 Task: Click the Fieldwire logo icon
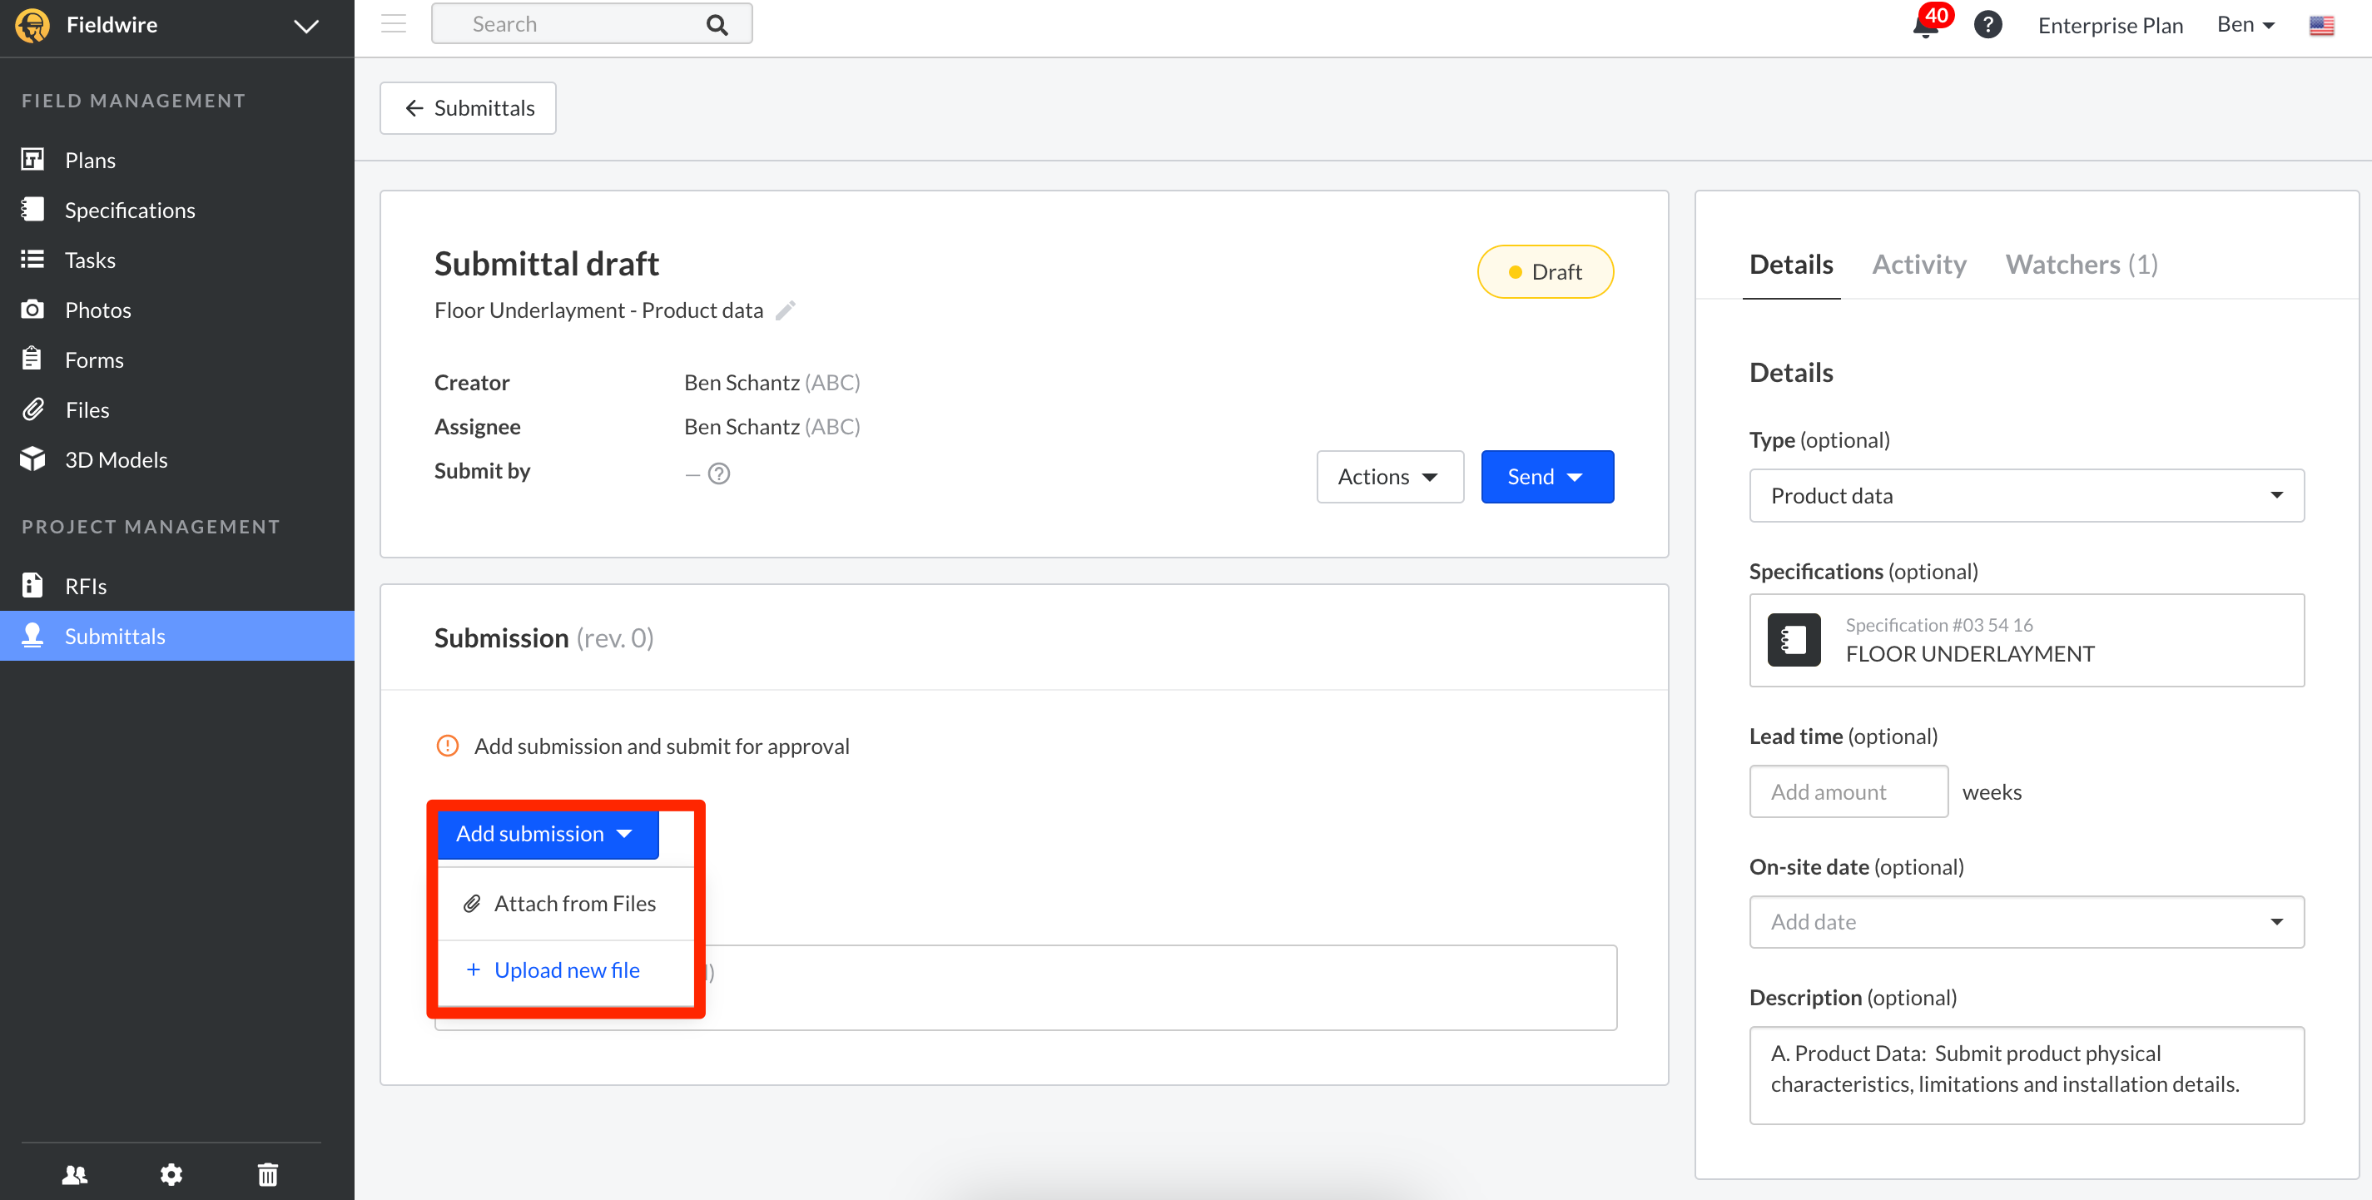point(33,25)
